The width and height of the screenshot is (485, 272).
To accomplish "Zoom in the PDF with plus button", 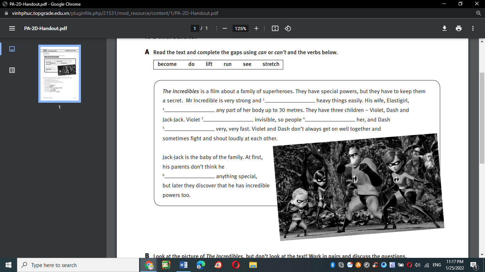I will (x=256, y=28).
